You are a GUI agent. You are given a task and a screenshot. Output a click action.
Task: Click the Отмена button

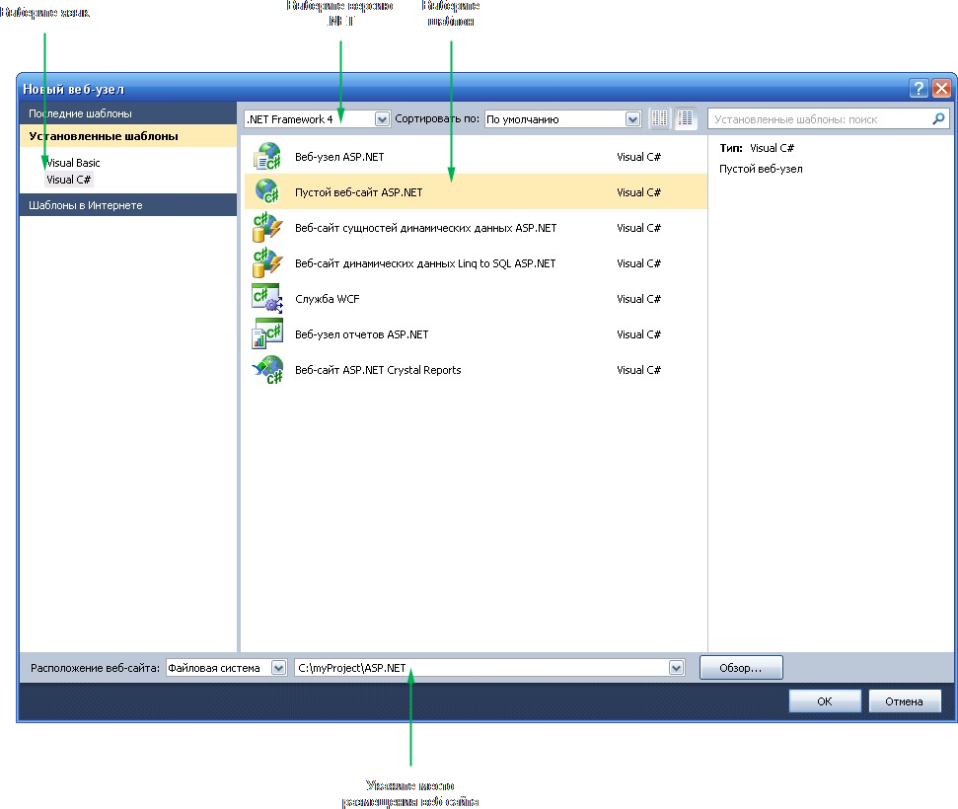(x=905, y=701)
